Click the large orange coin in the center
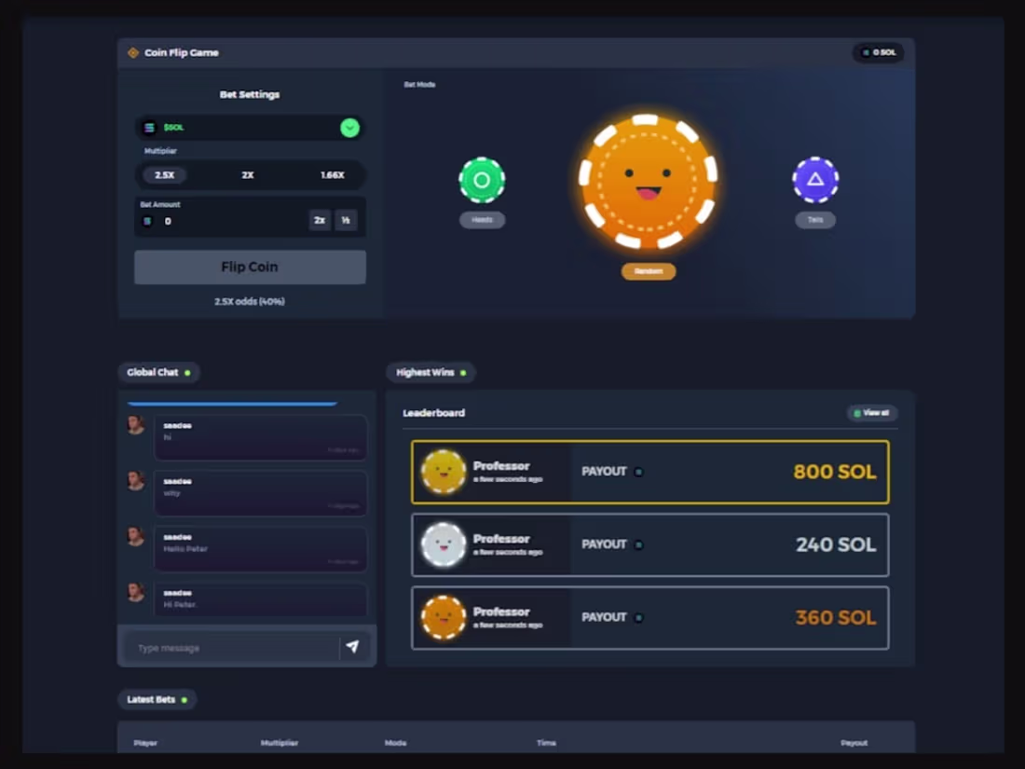This screenshot has height=769, width=1025. tap(647, 183)
